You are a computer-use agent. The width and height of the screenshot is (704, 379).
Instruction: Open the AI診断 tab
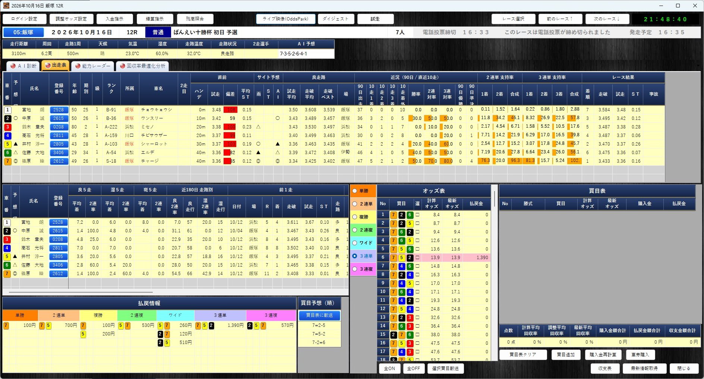[x=23, y=66]
